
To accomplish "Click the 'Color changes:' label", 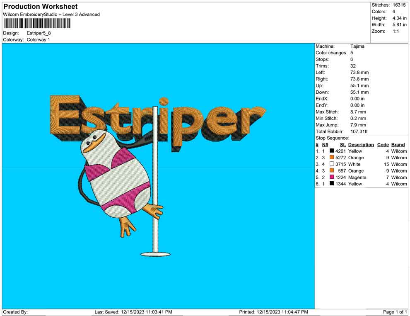I will tap(331, 53).
